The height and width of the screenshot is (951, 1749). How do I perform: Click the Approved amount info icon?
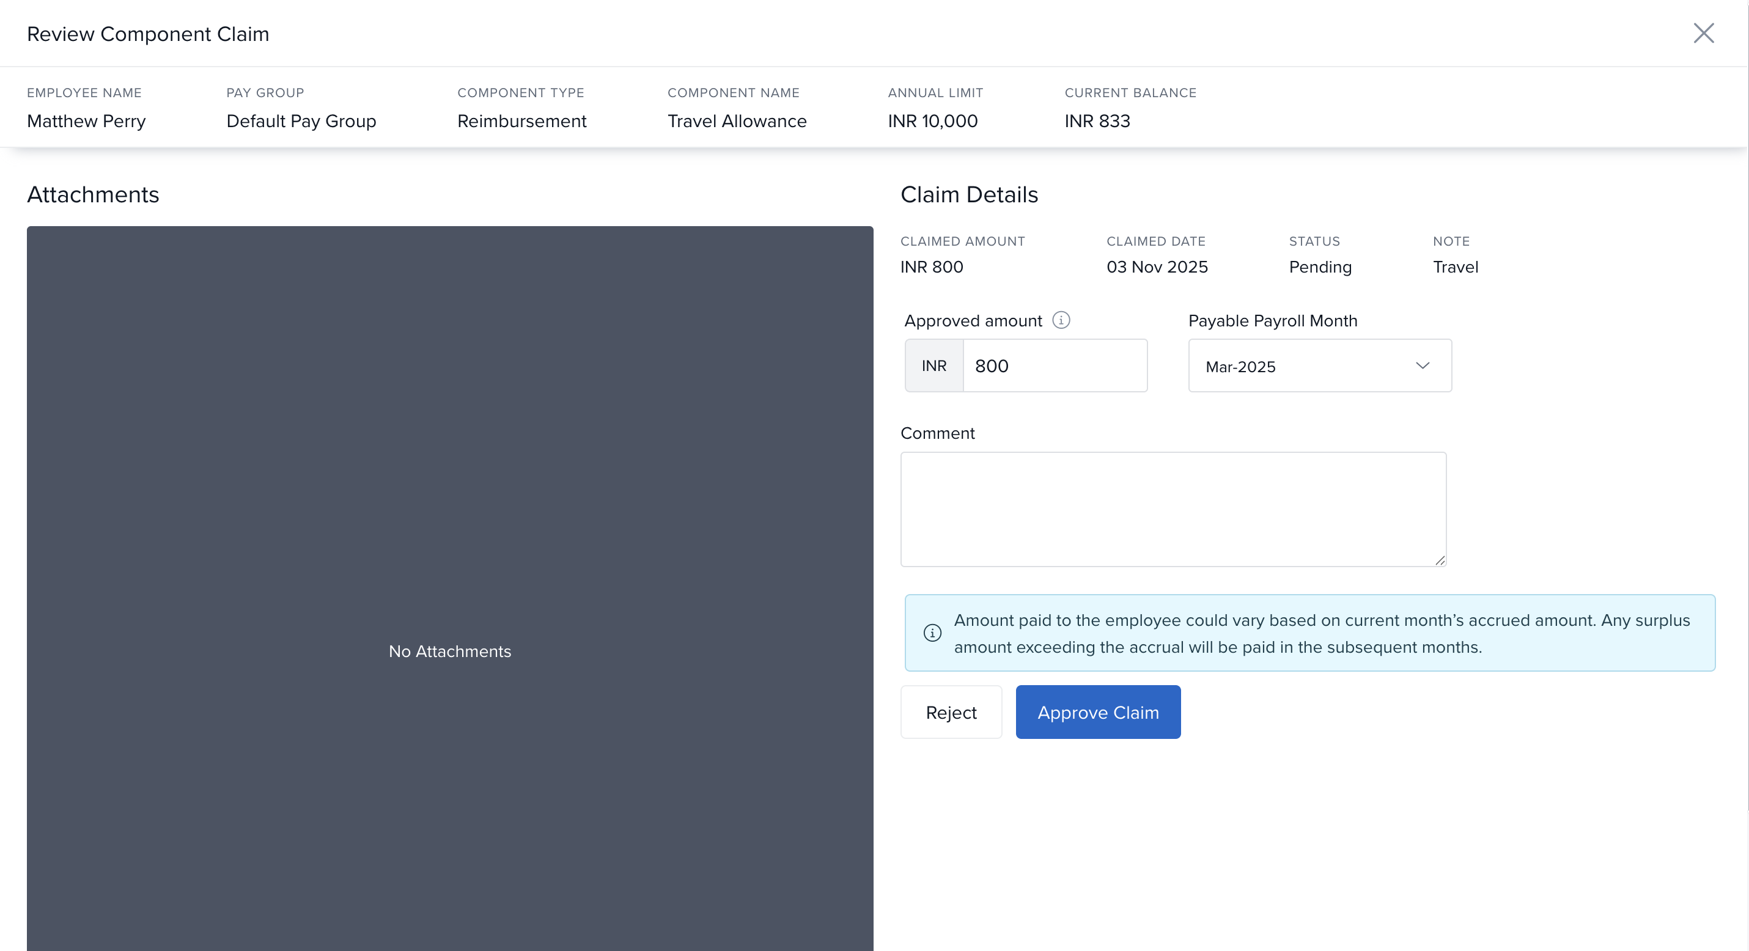tap(1061, 320)
